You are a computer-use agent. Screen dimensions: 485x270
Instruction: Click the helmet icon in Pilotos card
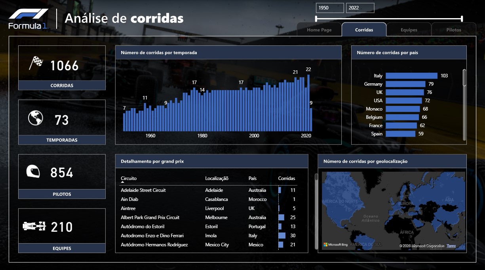click(x=33, y=172)
